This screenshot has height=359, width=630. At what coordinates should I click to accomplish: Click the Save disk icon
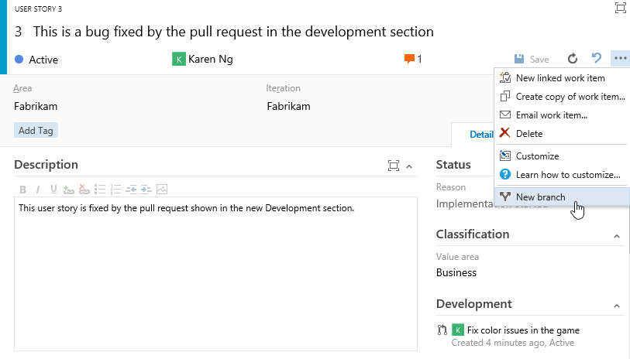519,59
